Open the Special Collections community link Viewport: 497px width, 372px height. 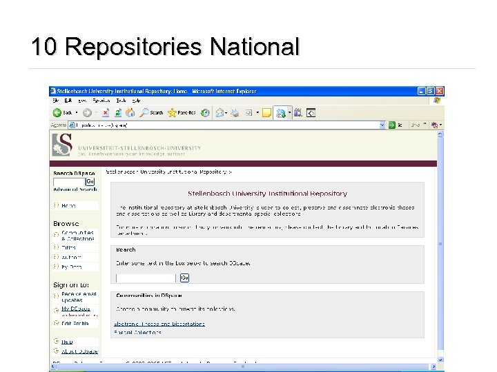[137, 333]
